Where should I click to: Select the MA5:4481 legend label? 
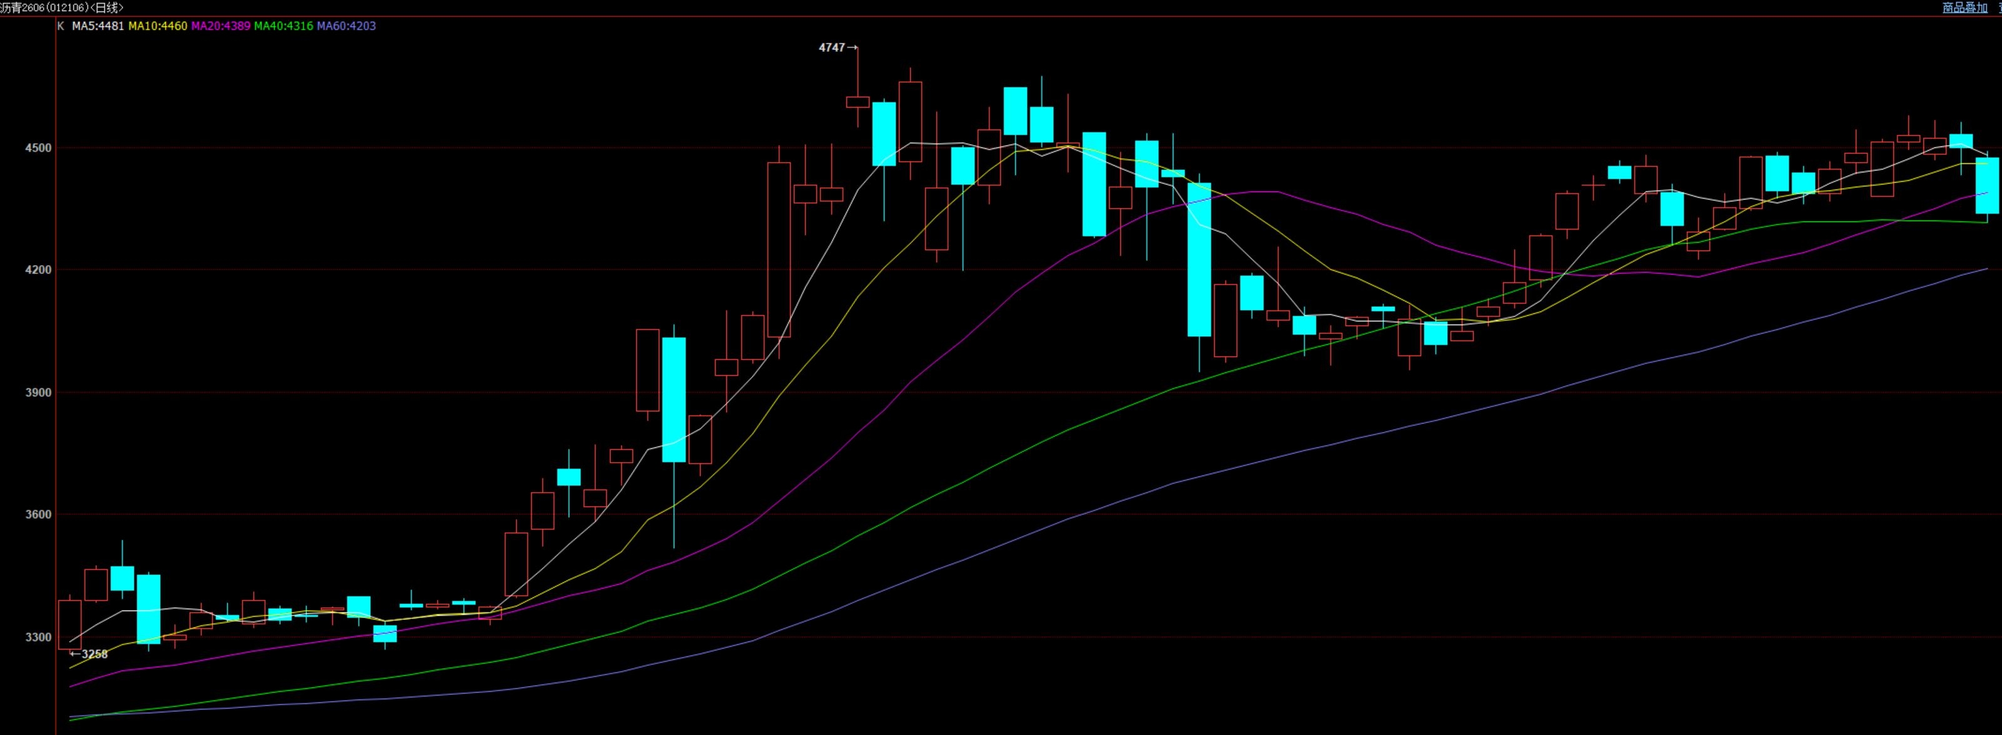[98, 26]
